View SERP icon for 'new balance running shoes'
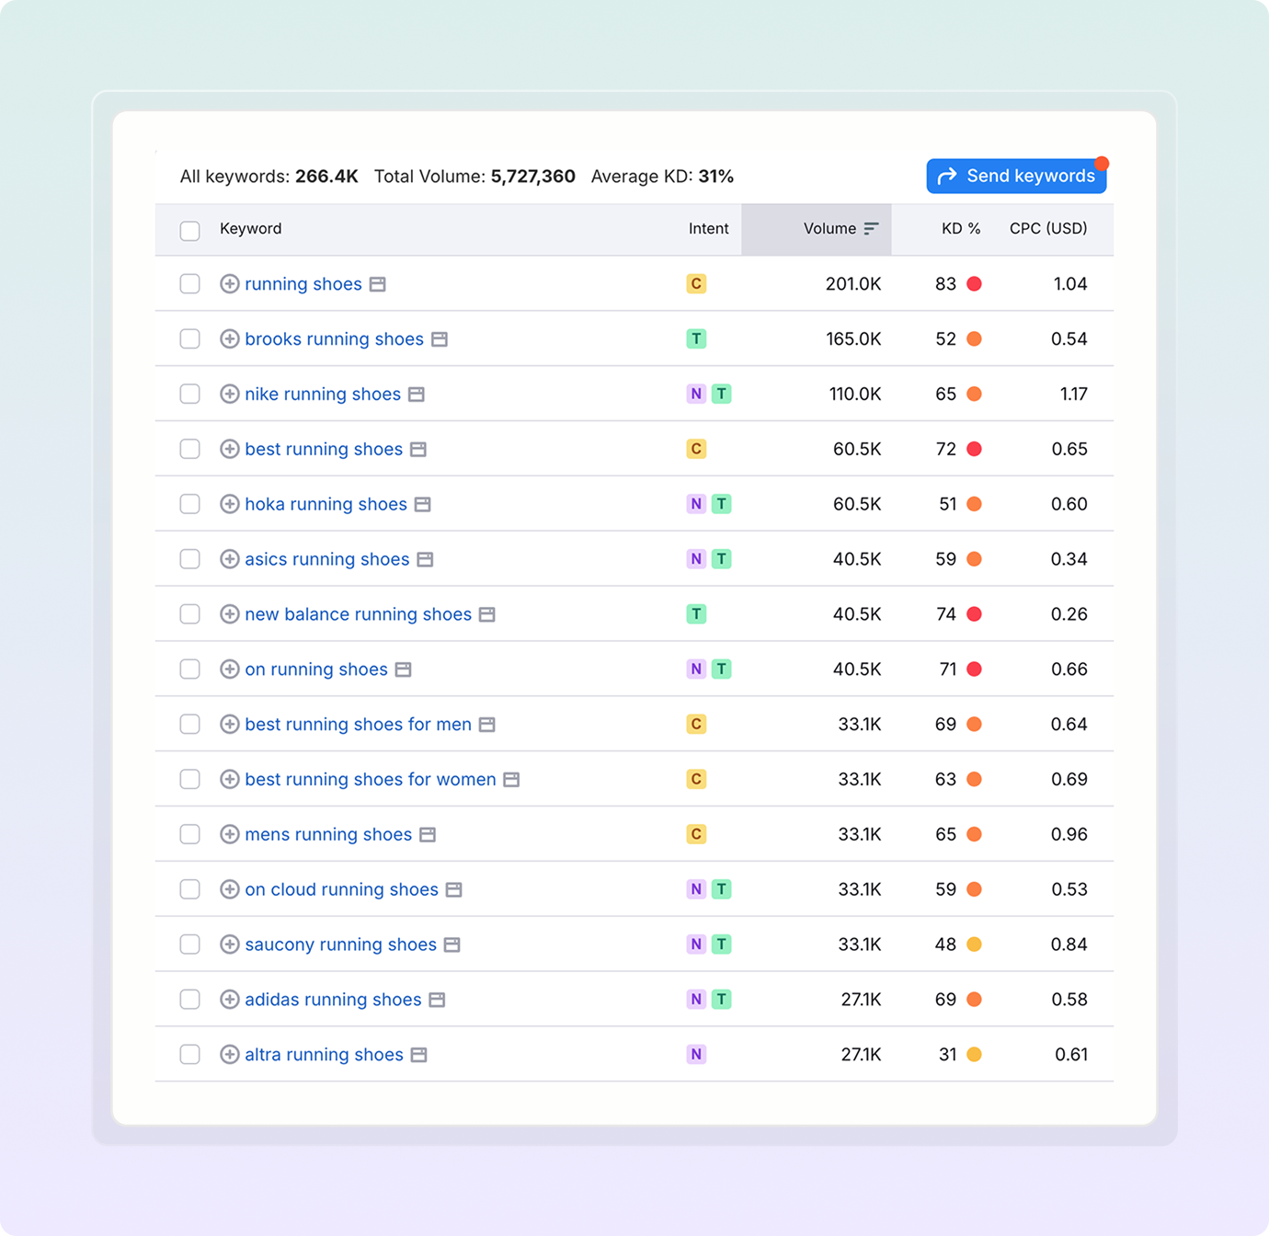 [487, 615]
